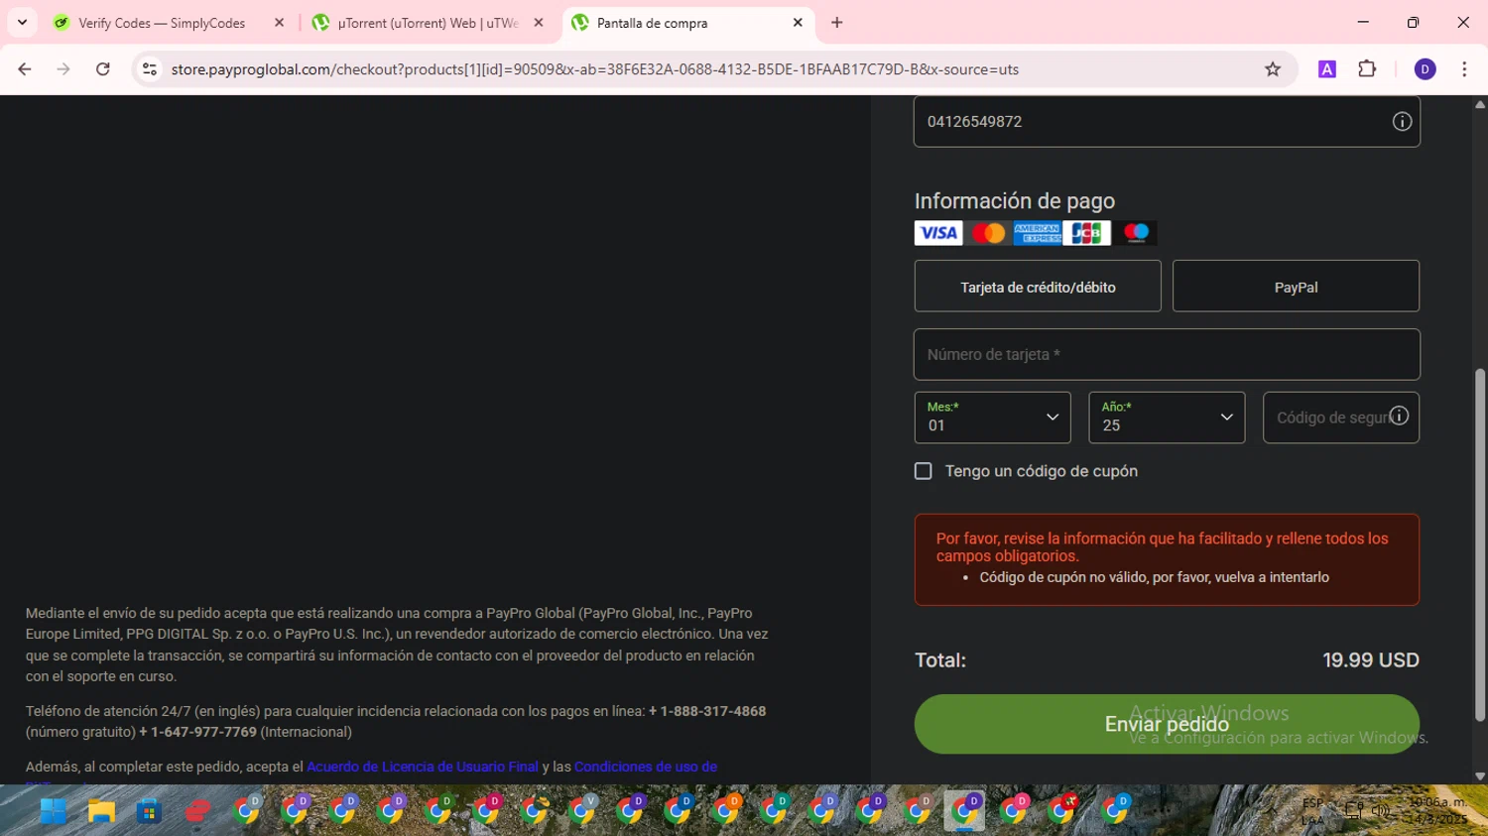Open the ESP language indicator in the taskbar

pyautogui.click(x=1312, y=811)
